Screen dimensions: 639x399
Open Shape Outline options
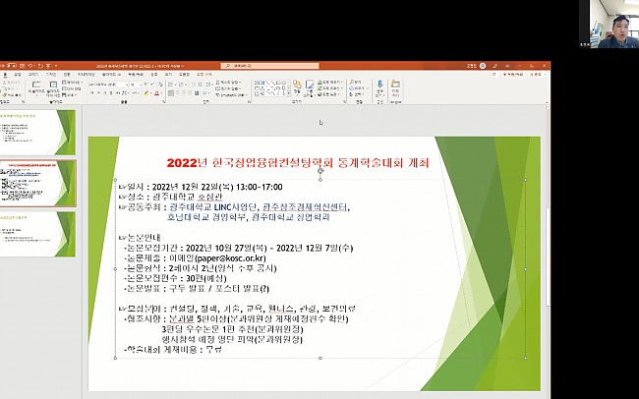click(x=331, y=88)
